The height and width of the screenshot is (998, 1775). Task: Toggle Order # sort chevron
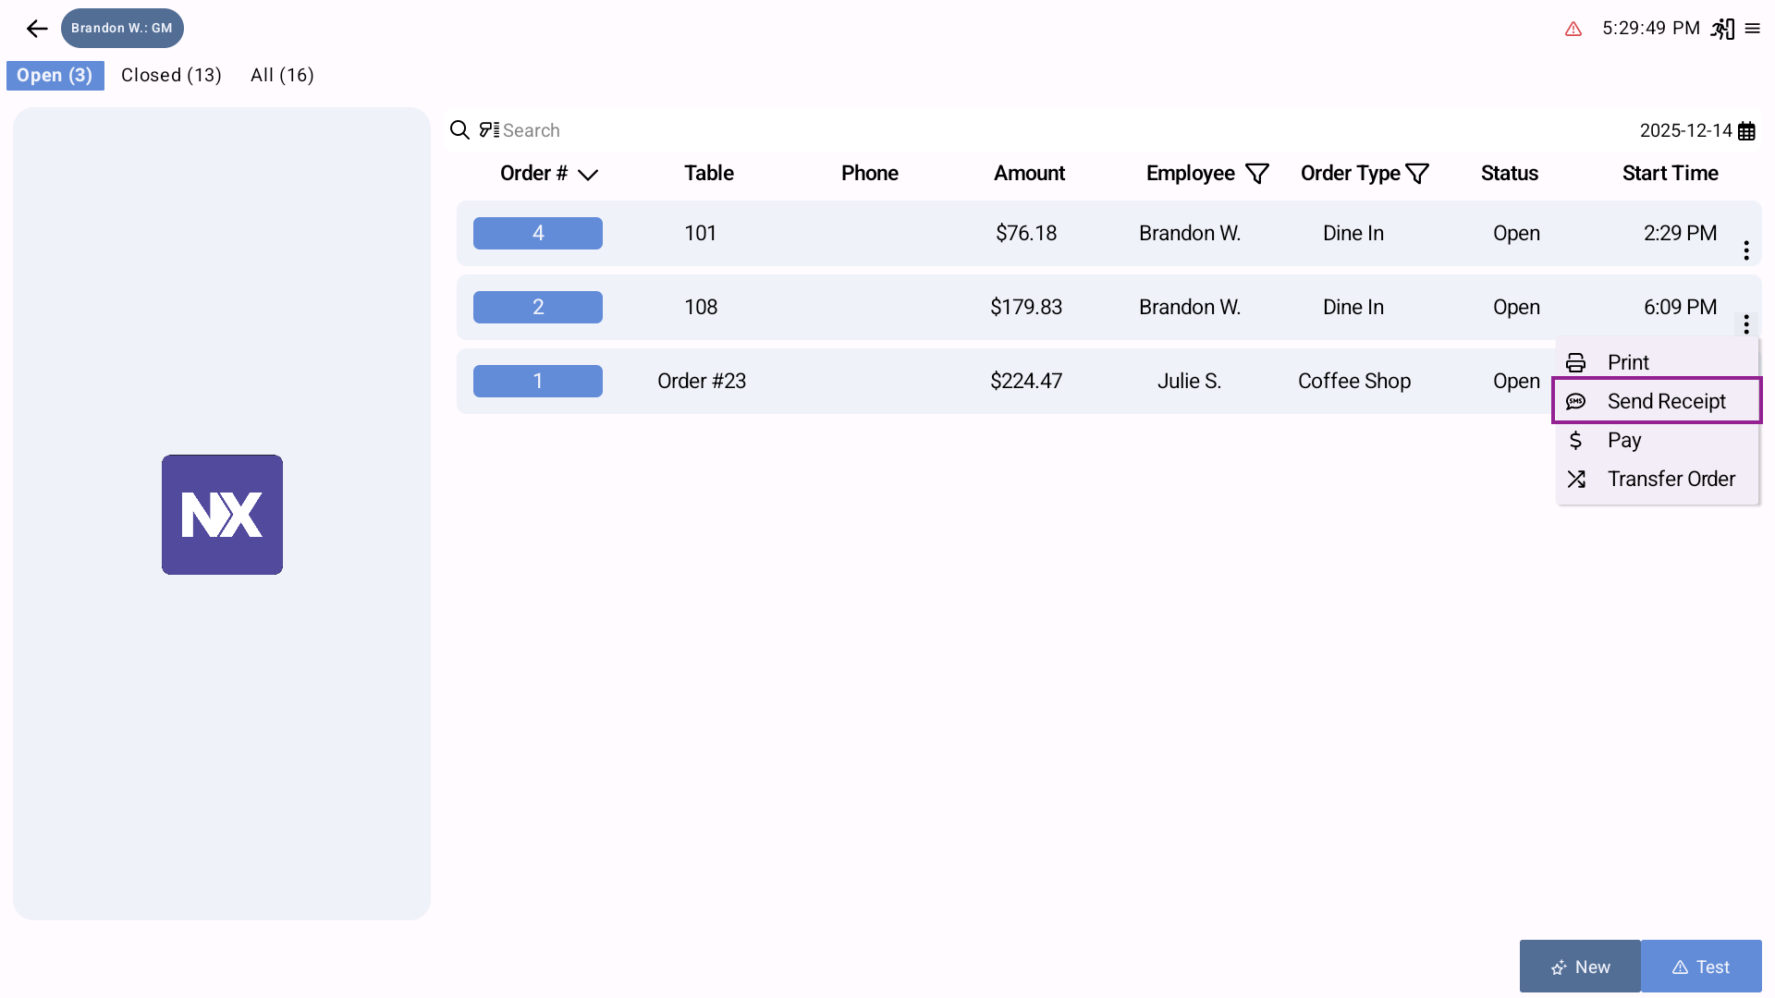(x=588, y=175)
